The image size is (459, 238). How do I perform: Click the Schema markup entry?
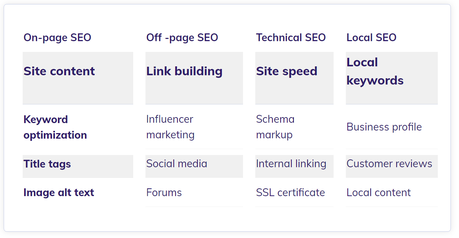pos(275,127)
